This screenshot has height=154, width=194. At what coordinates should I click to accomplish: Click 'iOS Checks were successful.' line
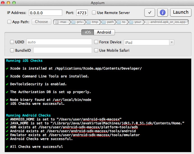35,104
